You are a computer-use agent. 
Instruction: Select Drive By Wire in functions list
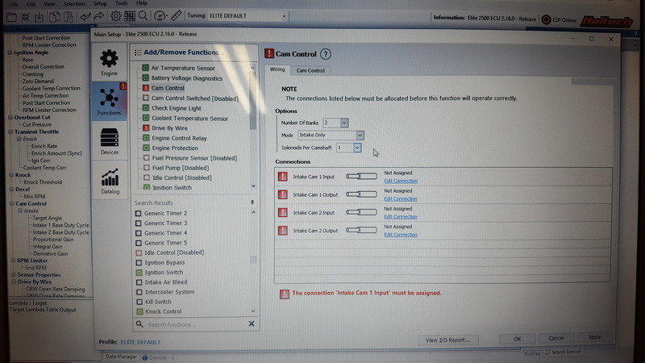pos(169,128)
